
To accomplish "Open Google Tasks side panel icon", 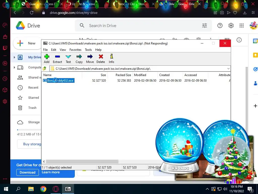I will (255, 69).
